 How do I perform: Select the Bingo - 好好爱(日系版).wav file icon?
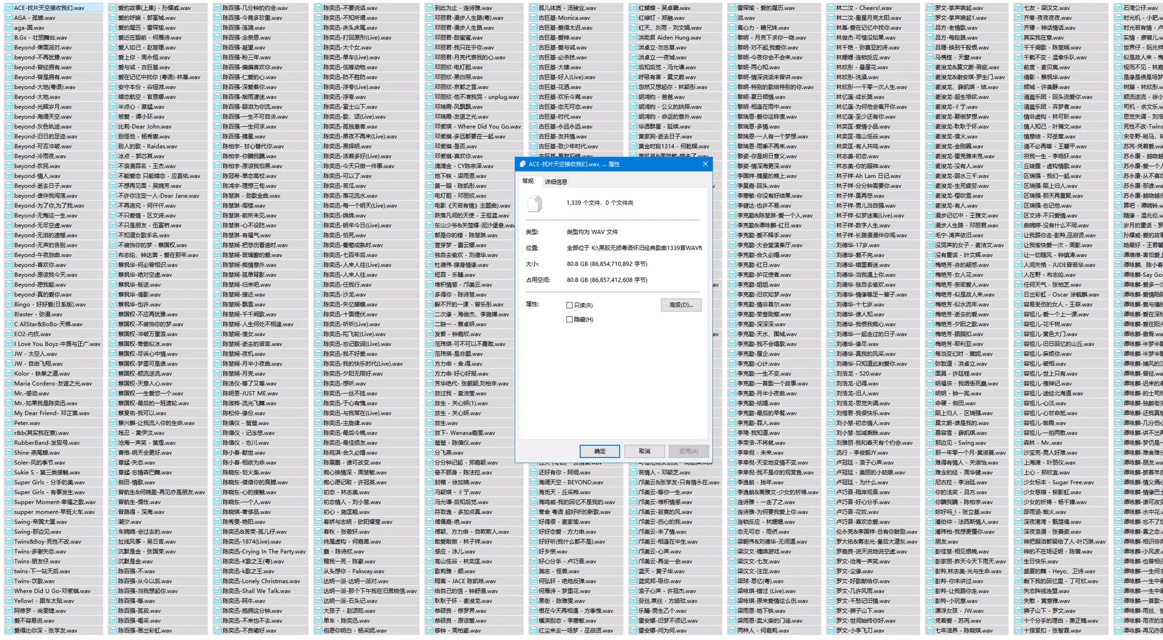[9, 304]
